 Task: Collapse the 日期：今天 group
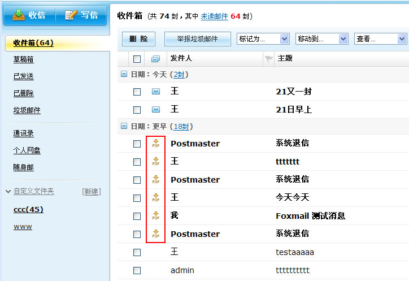pyautogui.click(x=124, y=74)
